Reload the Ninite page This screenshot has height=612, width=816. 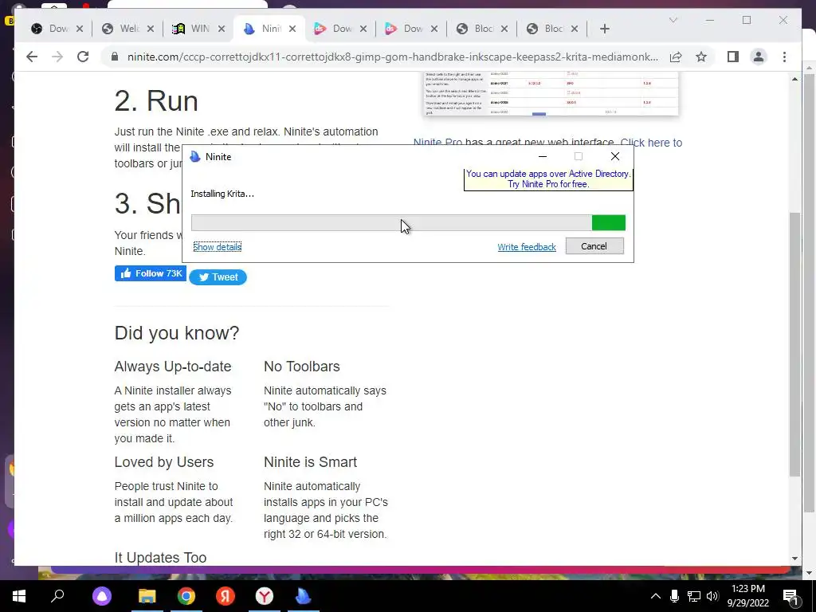(83, 57)
